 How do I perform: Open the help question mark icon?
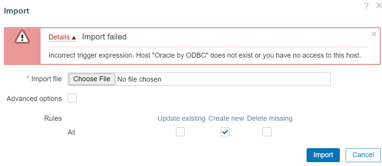pyautogui.click(x=366, y=6)
